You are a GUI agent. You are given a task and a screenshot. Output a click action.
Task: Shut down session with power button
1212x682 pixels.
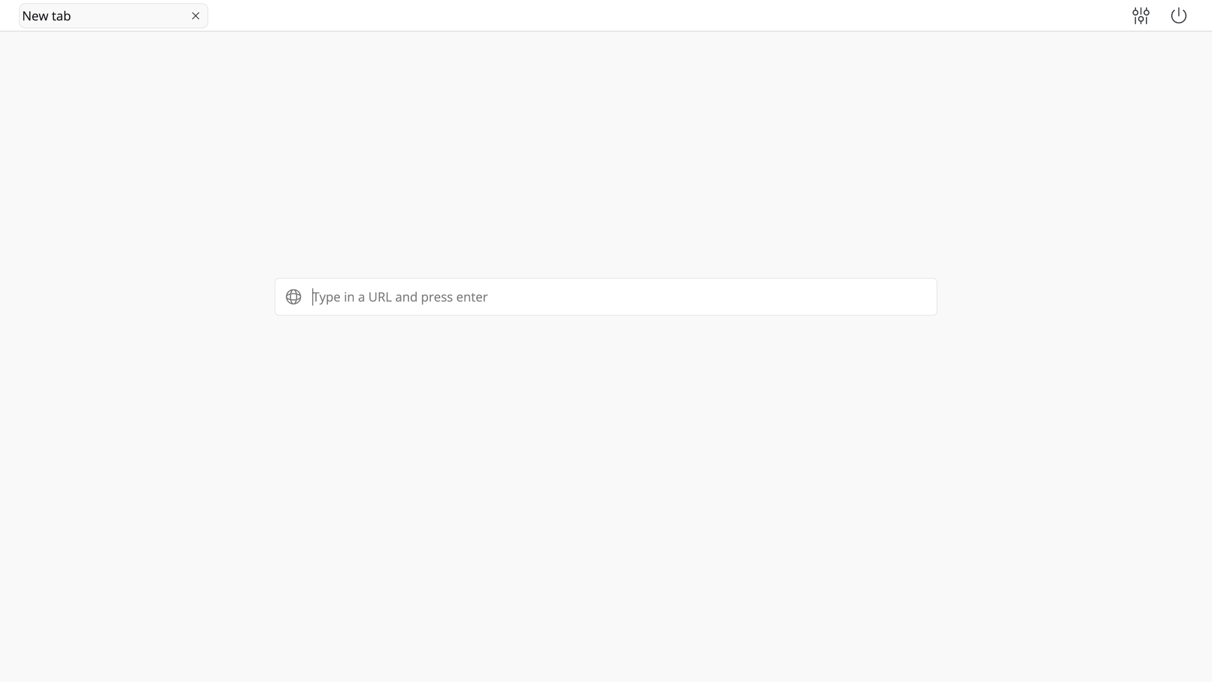pyautogui.click(x=1178, y=16)
